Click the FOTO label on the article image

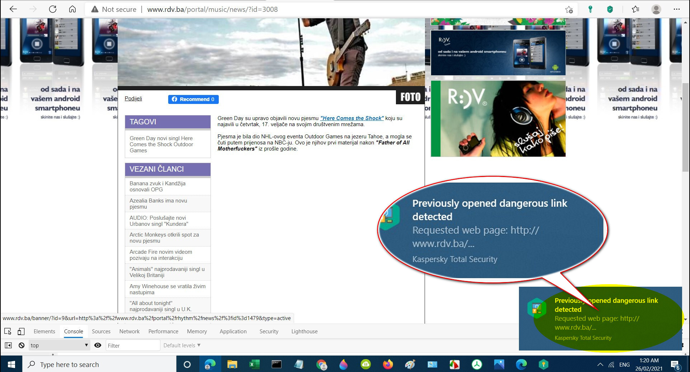(x=410, y=97)
